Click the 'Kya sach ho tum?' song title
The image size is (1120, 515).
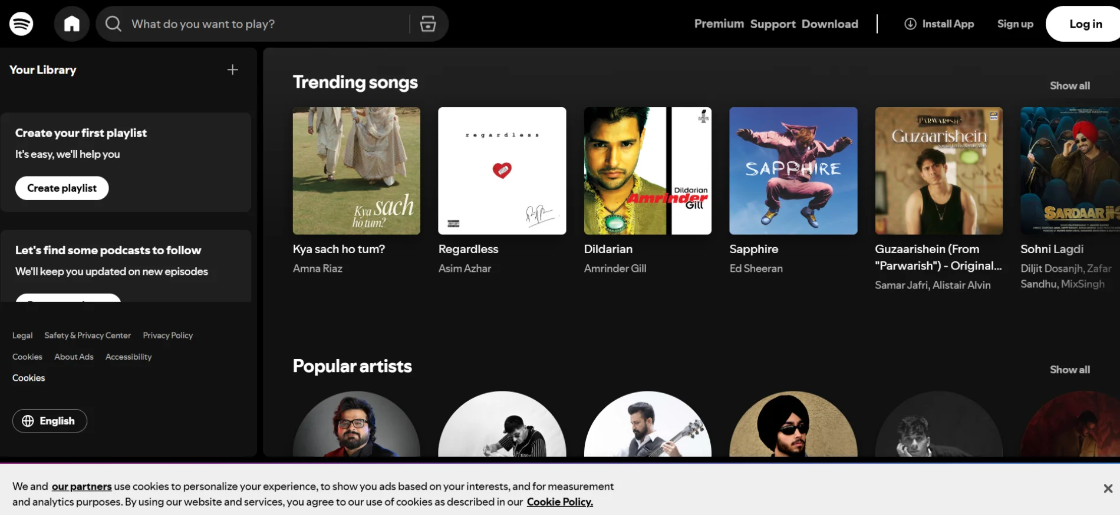(x=339, y=249)
